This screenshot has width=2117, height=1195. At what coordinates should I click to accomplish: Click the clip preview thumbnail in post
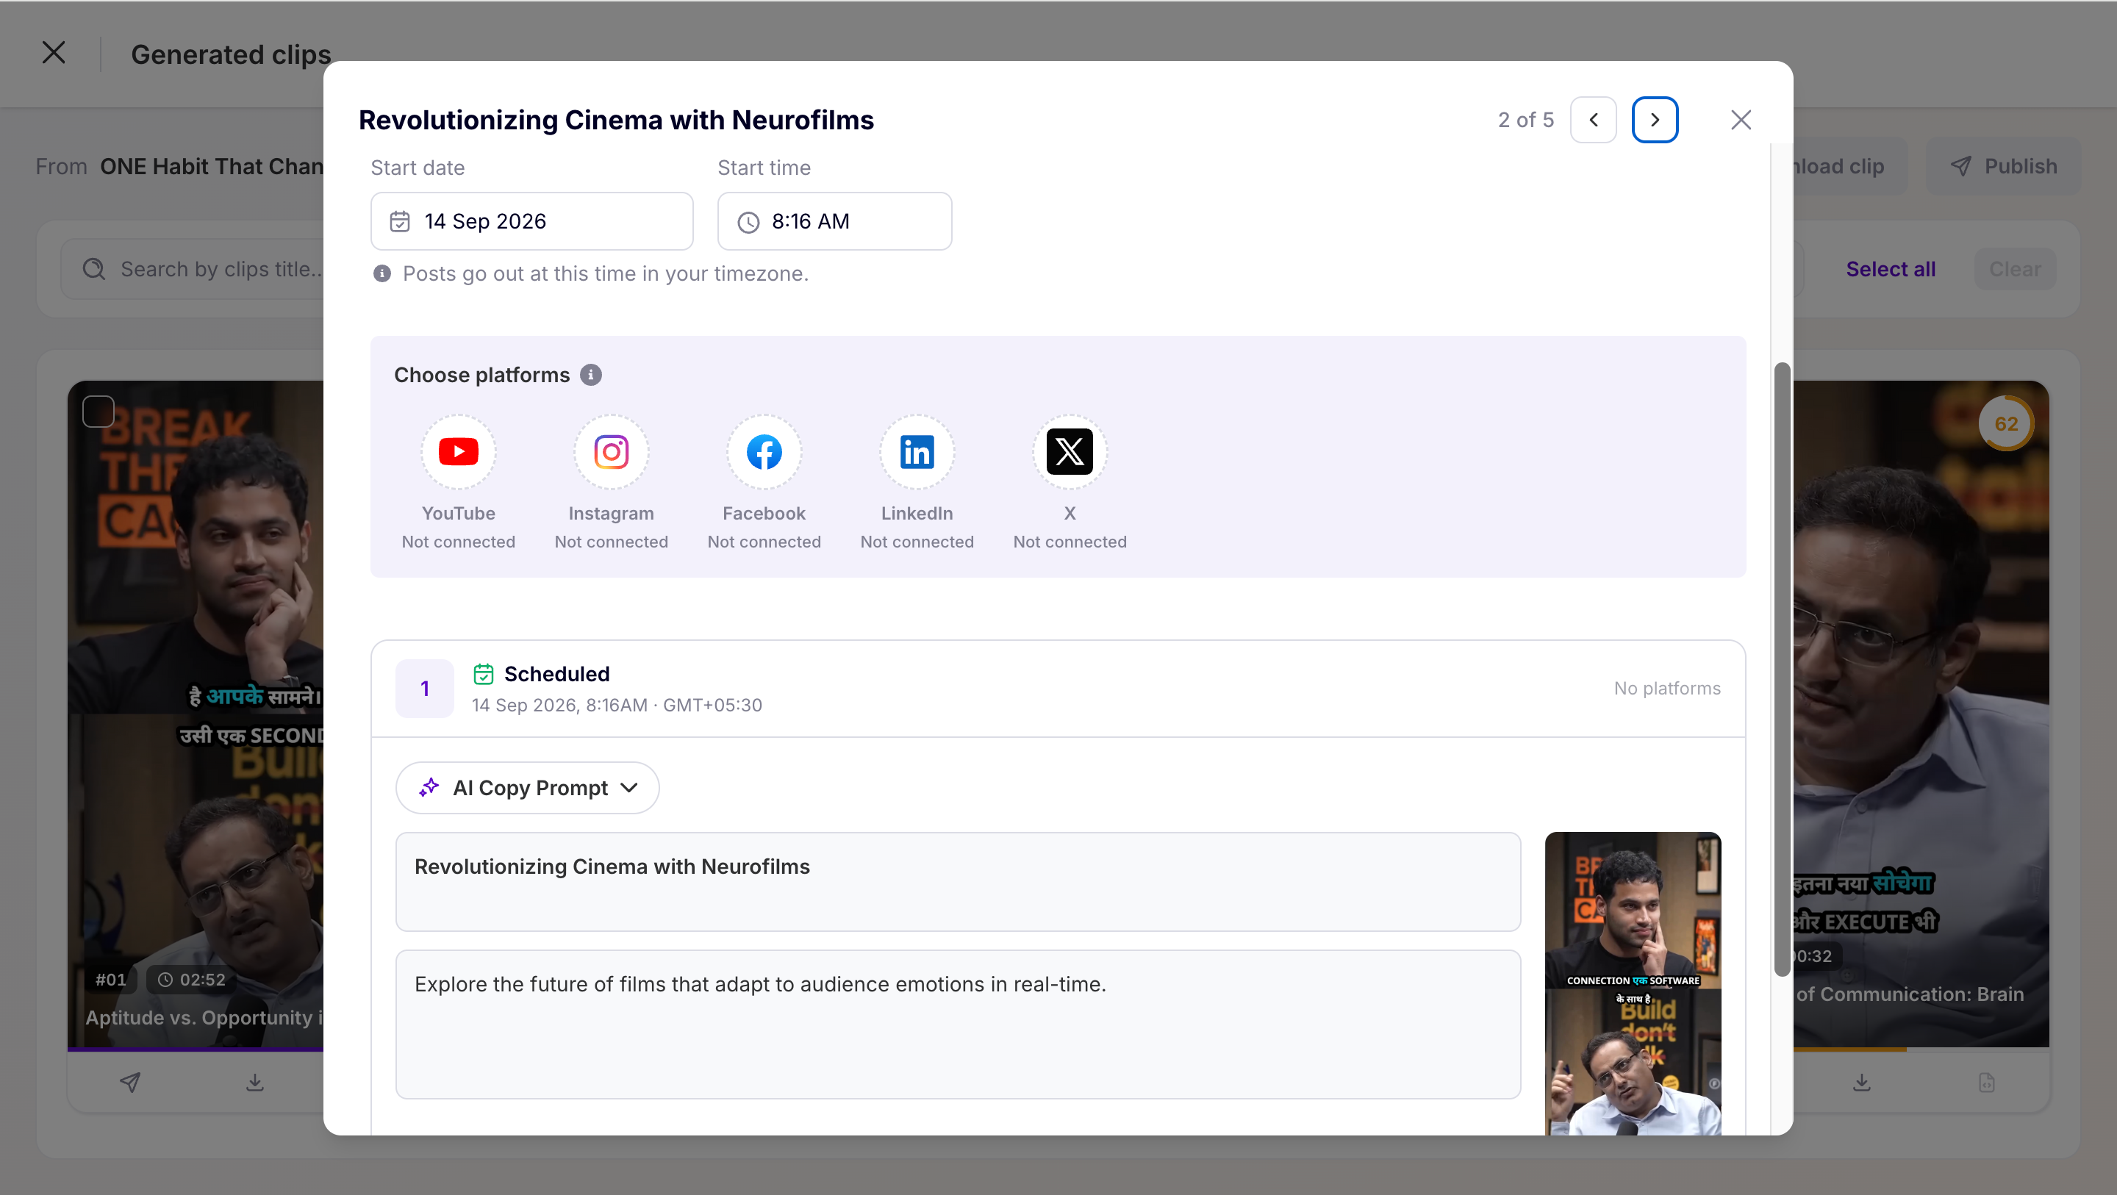1633,984
